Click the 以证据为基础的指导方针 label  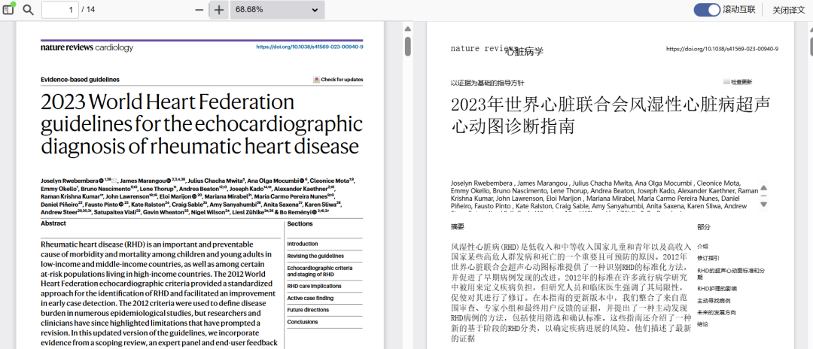[487, 83]
